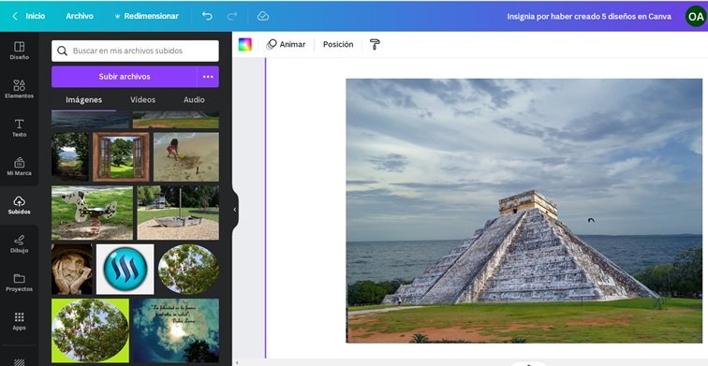Select the pyramid image on canvas
This screenshot has width=708, height=366.
coord(524,211)
